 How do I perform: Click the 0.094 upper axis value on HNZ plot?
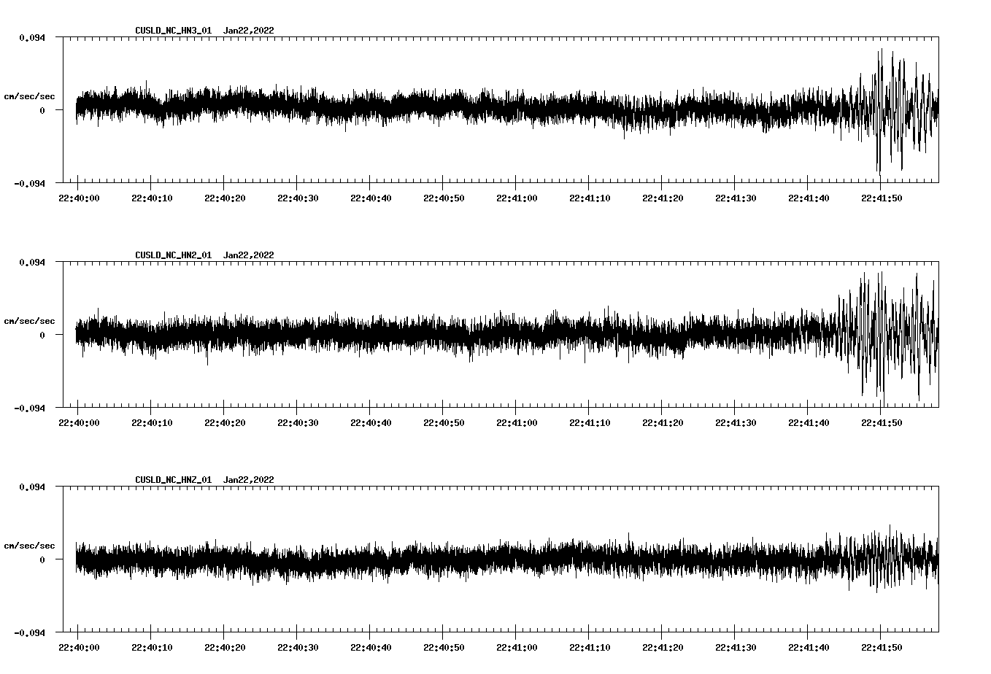coord(32,487)
